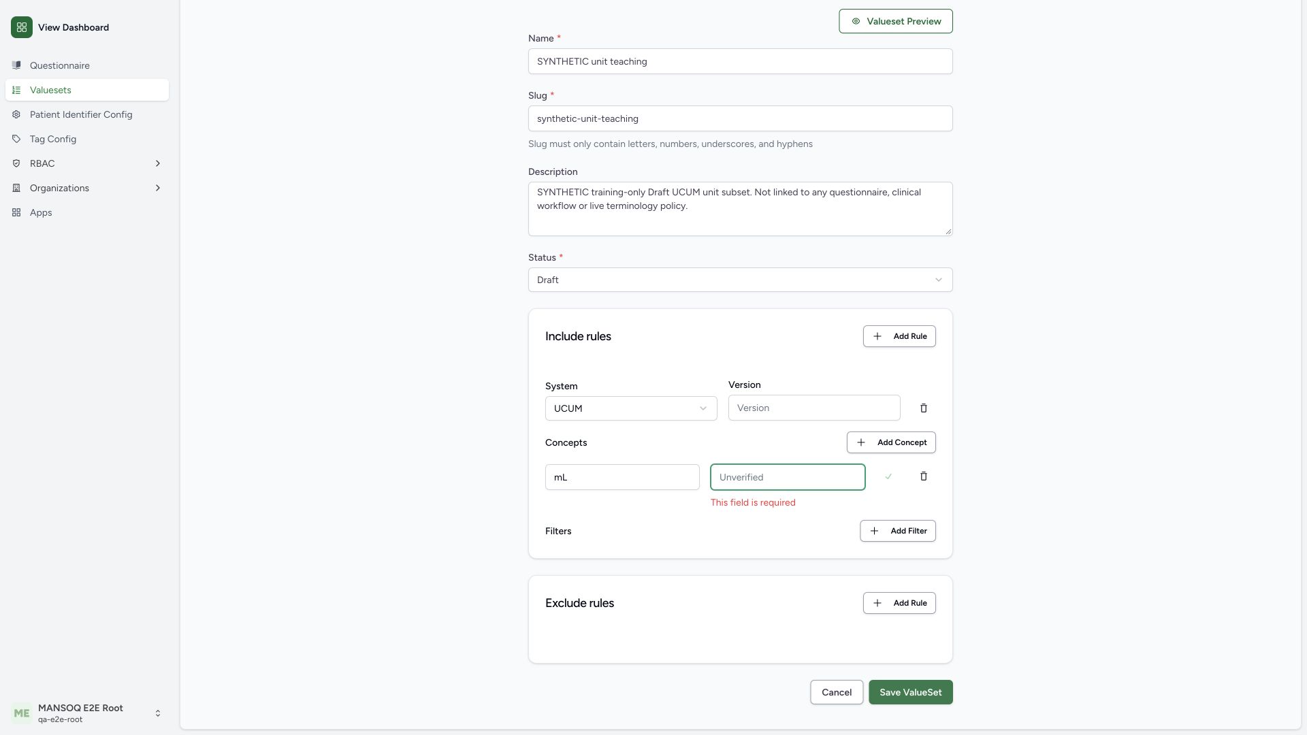The height and width of the screenshot is (735, 1307).
Task: Focus the Version input field
Action: 814,408
